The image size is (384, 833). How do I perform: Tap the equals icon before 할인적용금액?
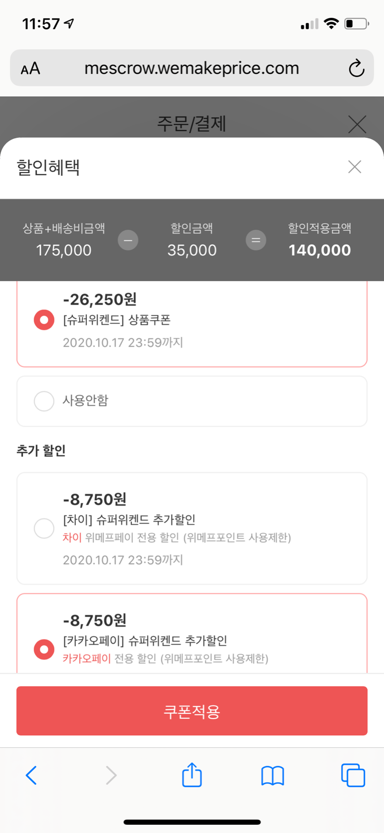[256, 240]
